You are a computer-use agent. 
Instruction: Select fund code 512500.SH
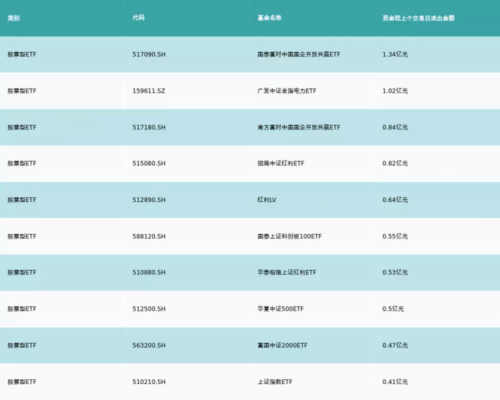coord(149,309)
